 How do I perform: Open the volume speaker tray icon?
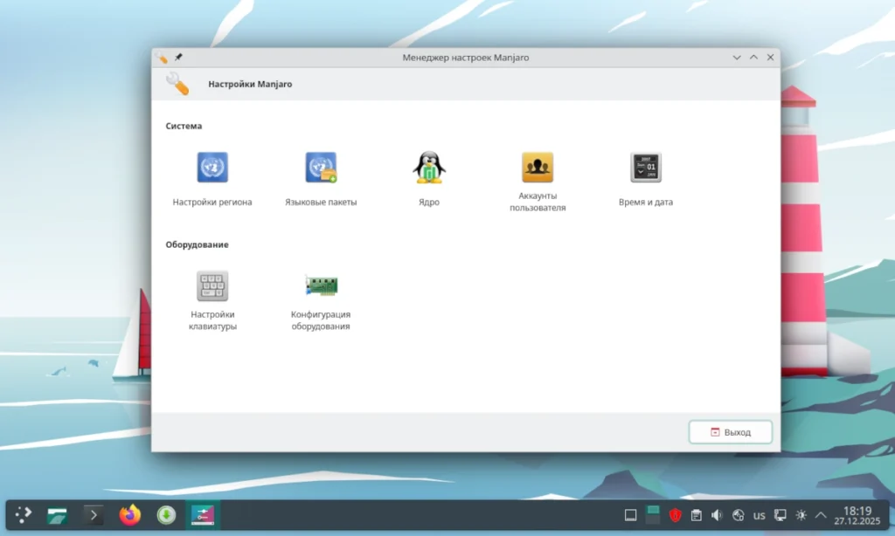[x=717, y=515]
